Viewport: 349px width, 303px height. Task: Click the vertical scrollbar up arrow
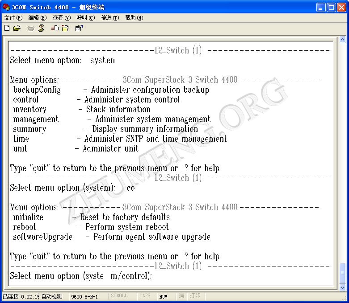(x=343, y=40)
